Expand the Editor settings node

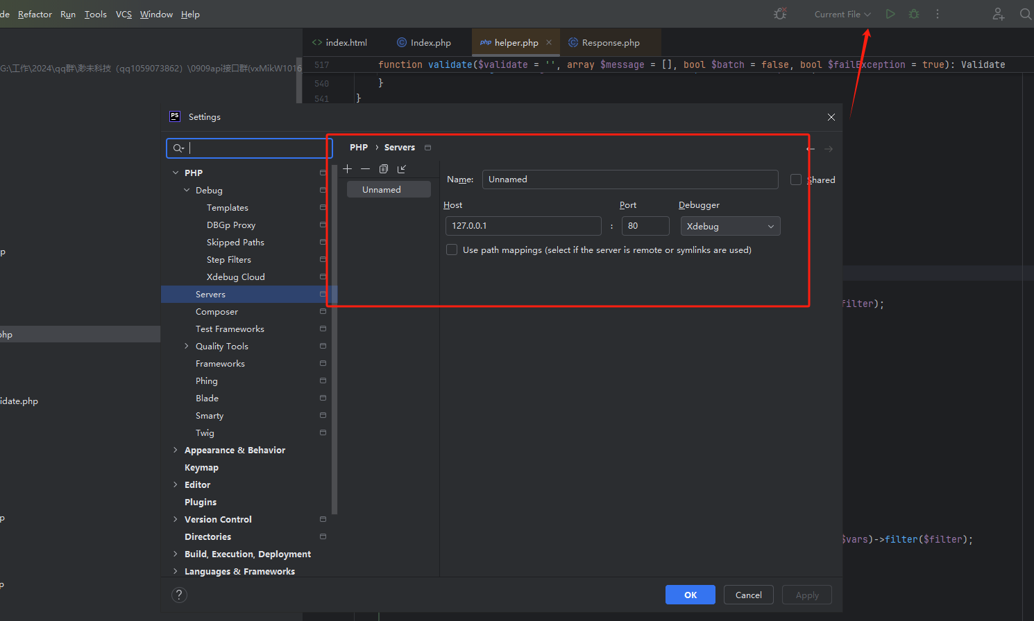pyautogui.click(x=176, y=484)
